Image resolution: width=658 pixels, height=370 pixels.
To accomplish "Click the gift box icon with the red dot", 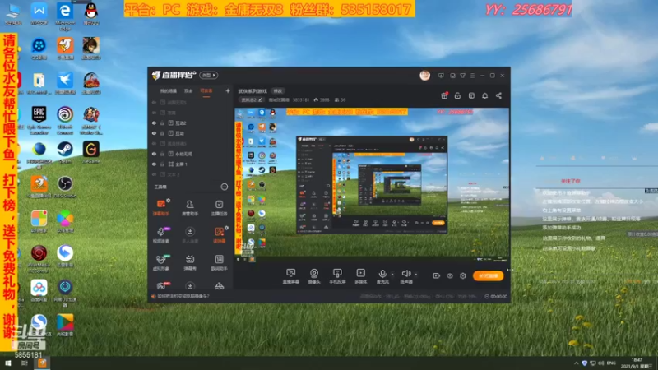I will [444, 95].
